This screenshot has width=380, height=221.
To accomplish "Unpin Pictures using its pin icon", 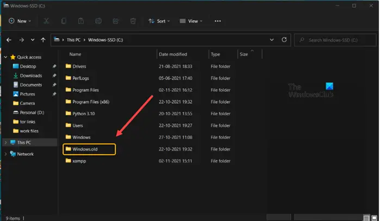I will click(x=54, y=94).
